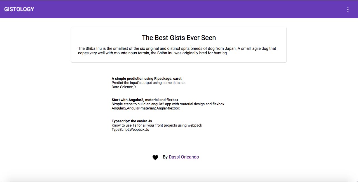
Task: Click the black heart icon
Action: click(155, 158)
